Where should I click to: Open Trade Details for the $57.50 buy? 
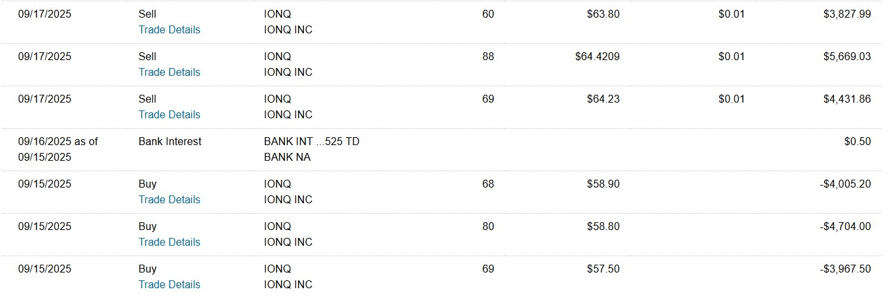click(169, 284)
